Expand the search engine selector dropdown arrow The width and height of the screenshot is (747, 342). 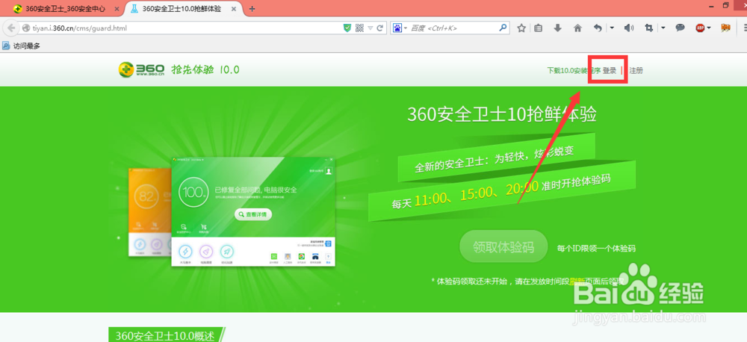406,28
